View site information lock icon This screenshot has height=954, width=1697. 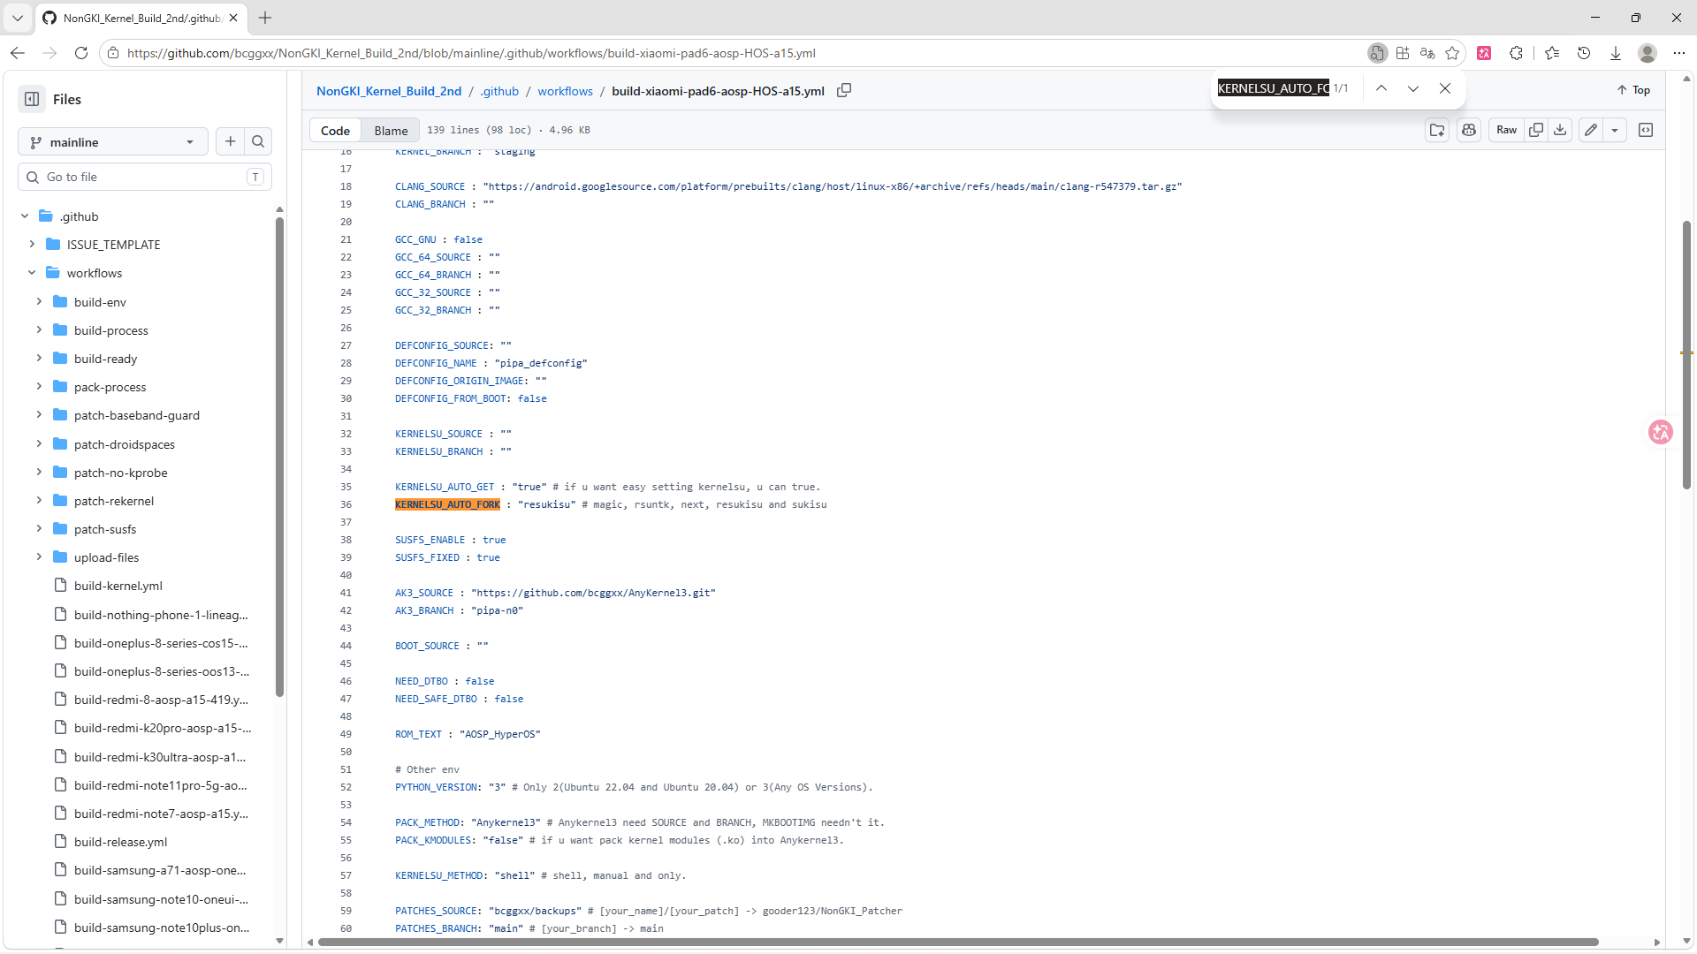pyautogui.click(x=113, y=53)
